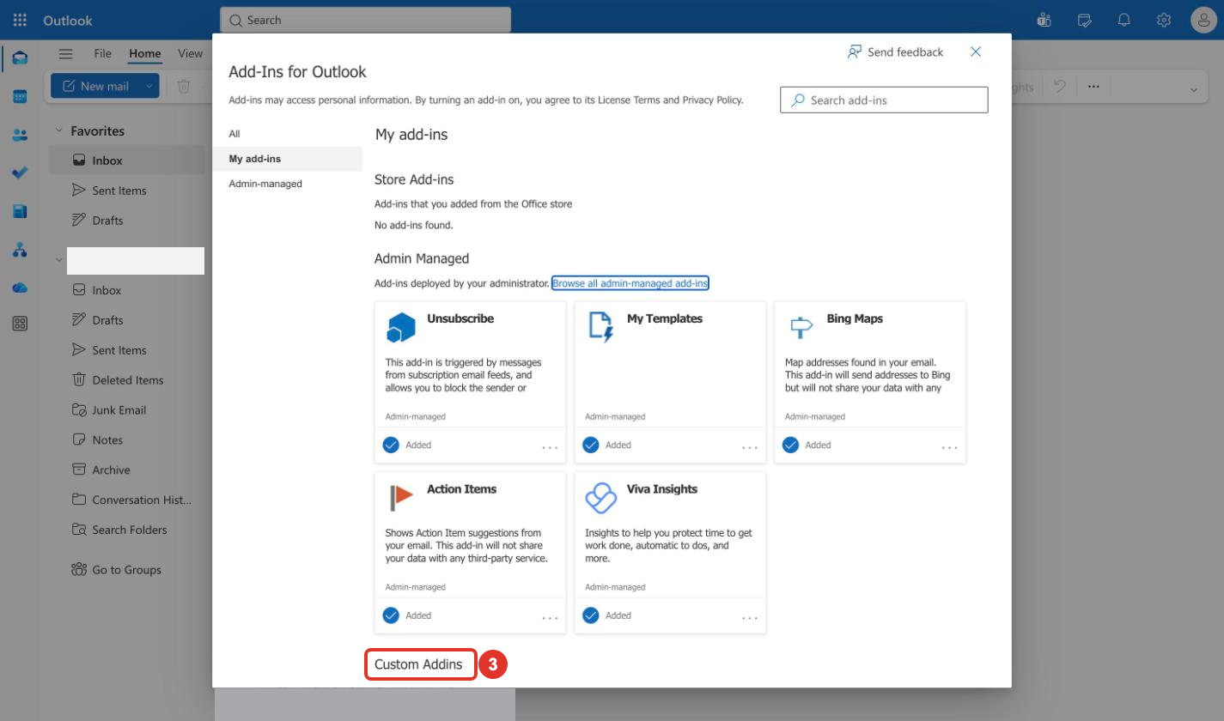
Task: Open the To Do checkmark app icon
Action: coord(20,173)
